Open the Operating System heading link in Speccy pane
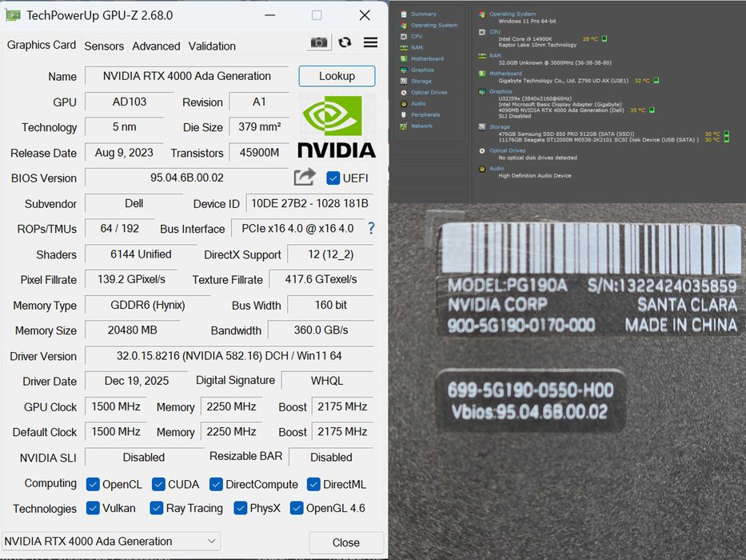This screenshot has width=746, height=560. point(513,14)
